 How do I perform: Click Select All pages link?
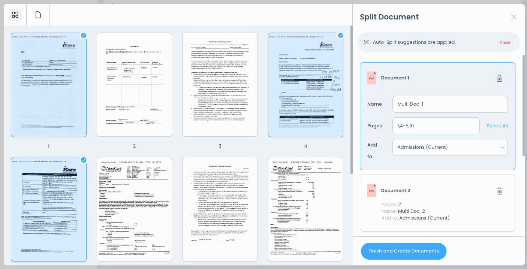[497, 126]
